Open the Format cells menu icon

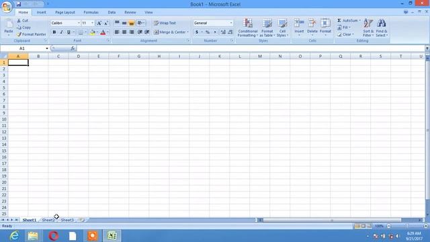click(x=325, y=24)
